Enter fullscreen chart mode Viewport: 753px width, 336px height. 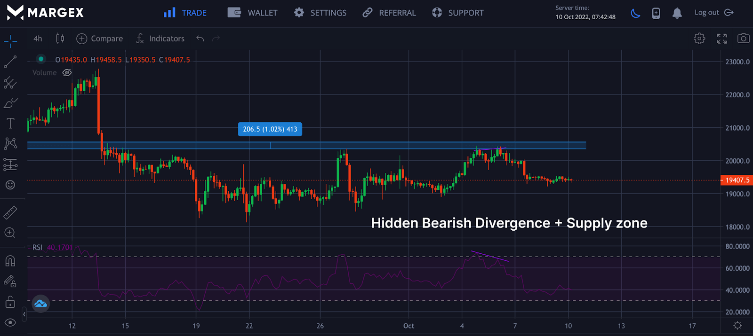coord(721,39)
